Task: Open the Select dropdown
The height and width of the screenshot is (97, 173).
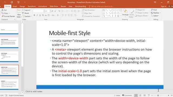Action: coord(155,16)
